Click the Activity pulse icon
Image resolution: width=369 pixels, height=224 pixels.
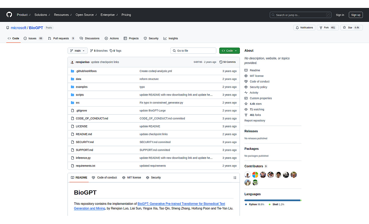pos(246,93)
